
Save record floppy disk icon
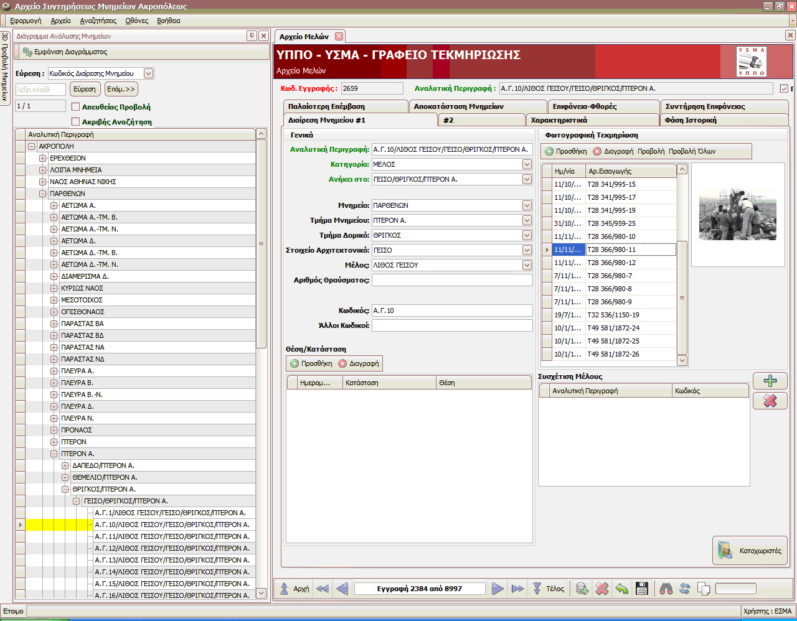(642, 589)
